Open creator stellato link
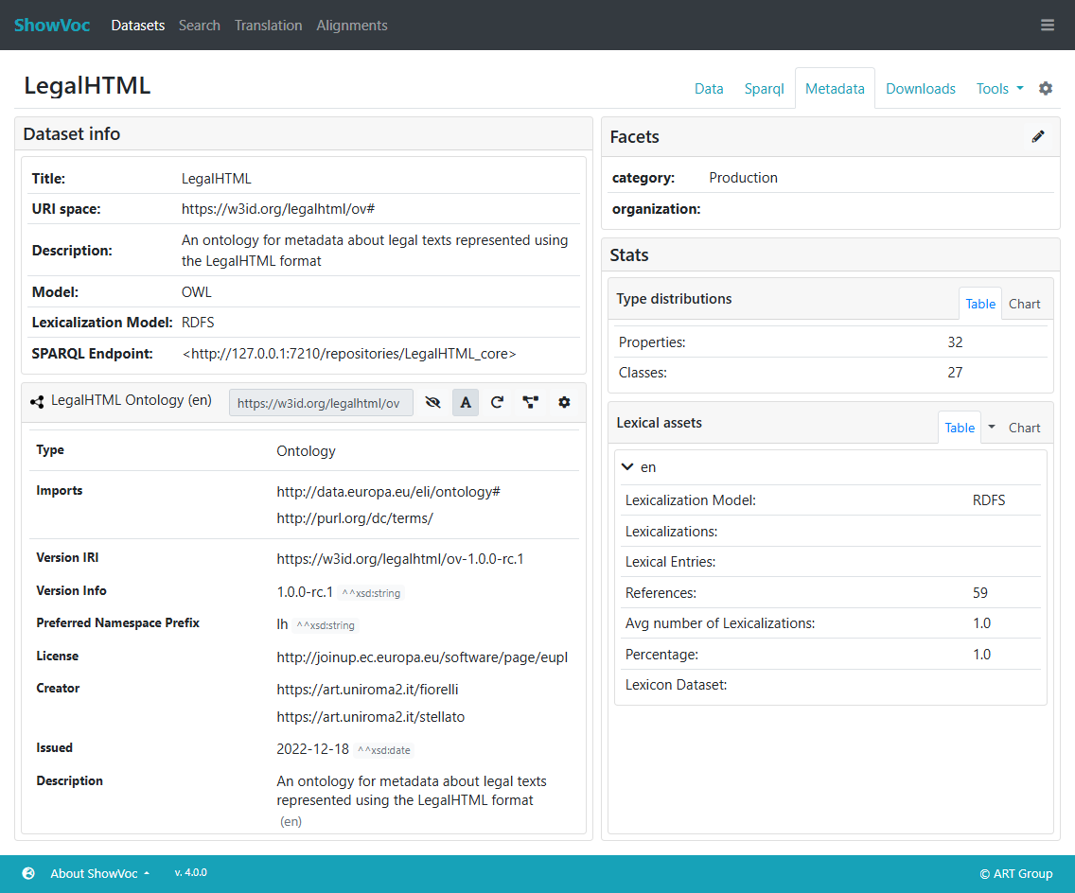The width and height of the screenshot is (1075, 893). point(370,717)
